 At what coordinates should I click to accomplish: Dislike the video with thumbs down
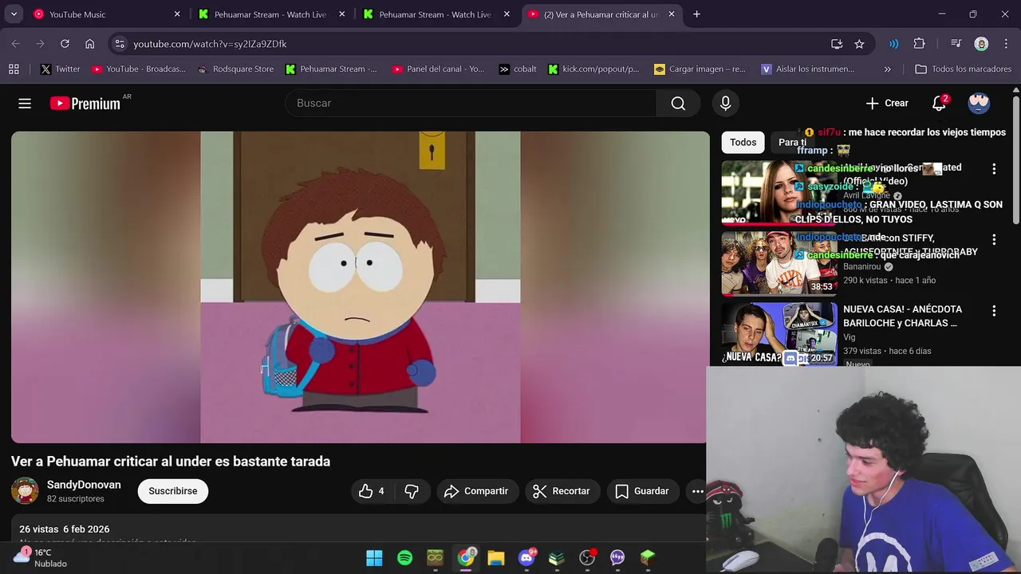click(x=412, y=491)
